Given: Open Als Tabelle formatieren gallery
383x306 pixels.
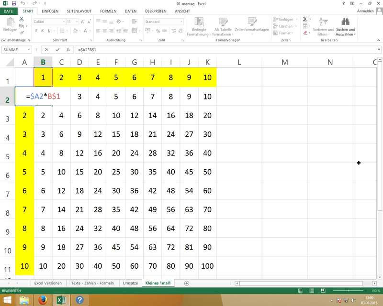Looking at the screenshot, I should pyautogui.click(x=223, y=27).
